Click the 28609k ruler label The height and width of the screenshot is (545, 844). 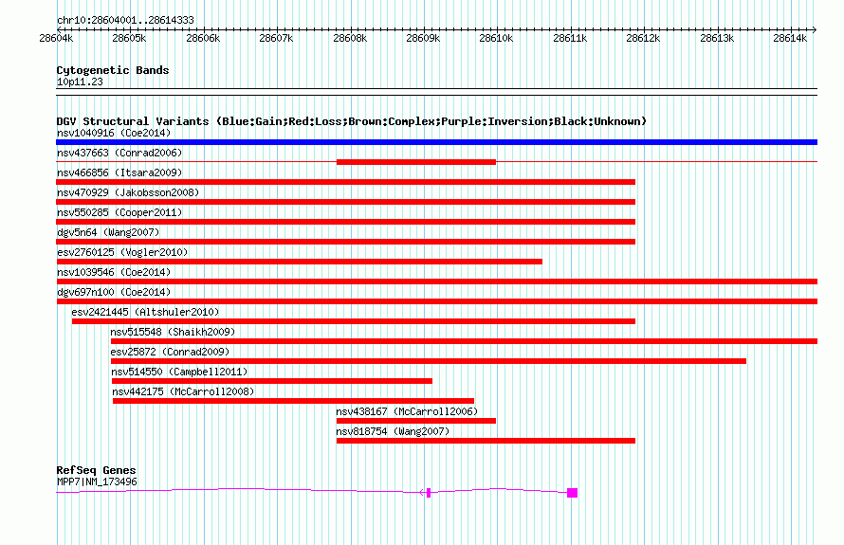423,38
